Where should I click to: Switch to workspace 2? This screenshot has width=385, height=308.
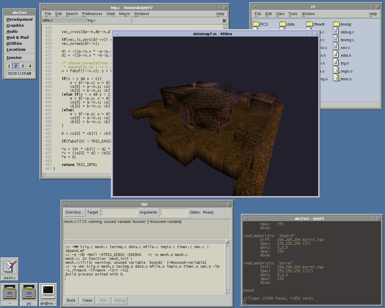(16, 66)
